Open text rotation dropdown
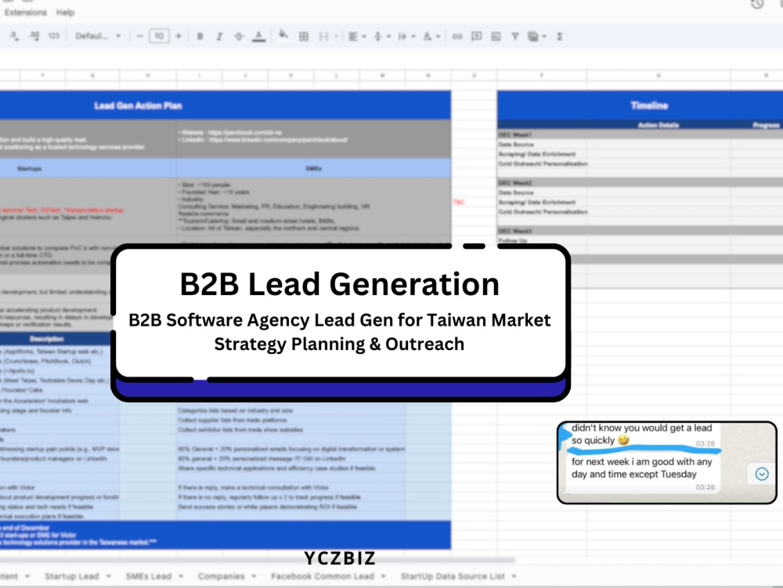The height and width of the screenshot is (588, 783). 431,36
